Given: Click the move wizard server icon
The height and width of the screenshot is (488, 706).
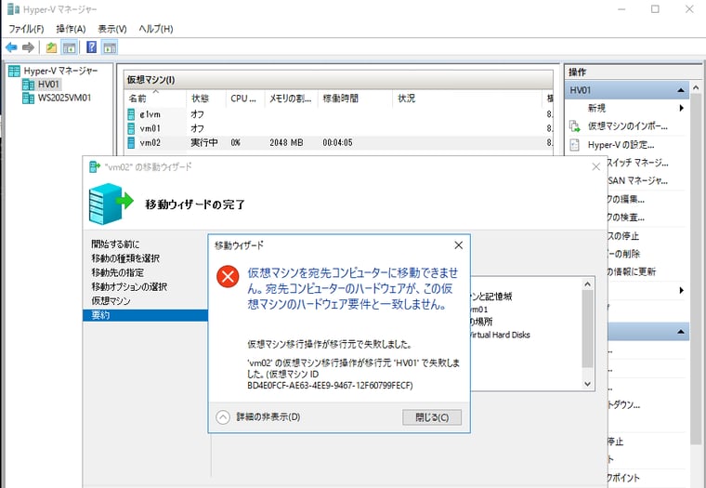Looking at the screenshot, I should click(x=111, y=204).
